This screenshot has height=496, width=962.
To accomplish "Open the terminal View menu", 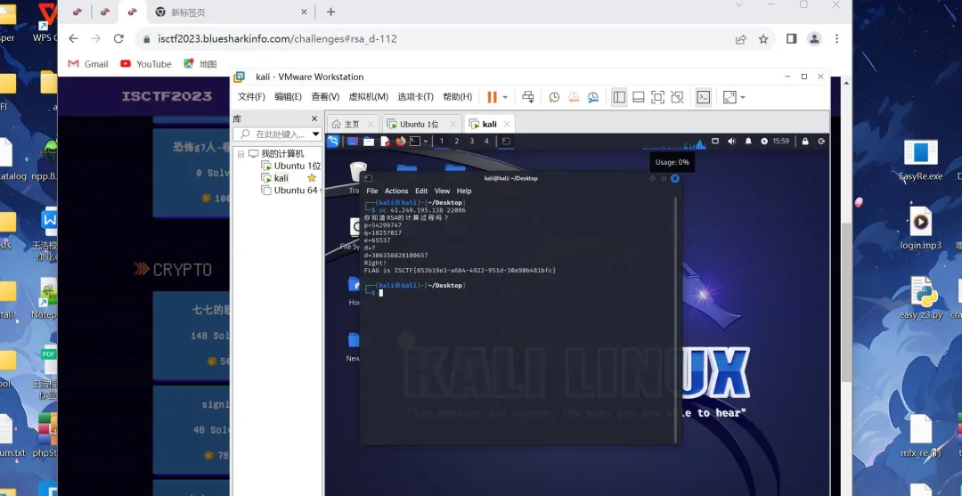I will coord(443,191).
